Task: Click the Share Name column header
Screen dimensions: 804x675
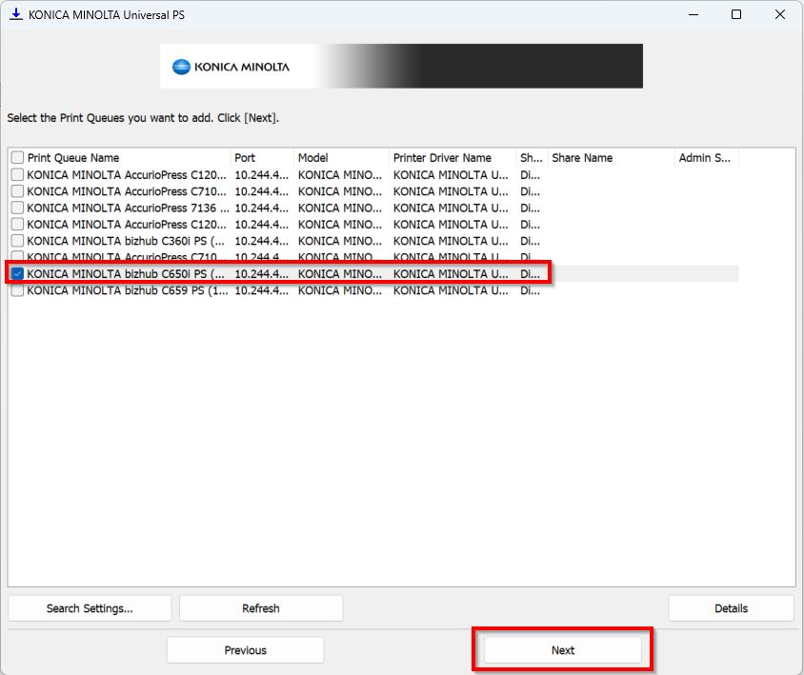Action: [581, 157]
